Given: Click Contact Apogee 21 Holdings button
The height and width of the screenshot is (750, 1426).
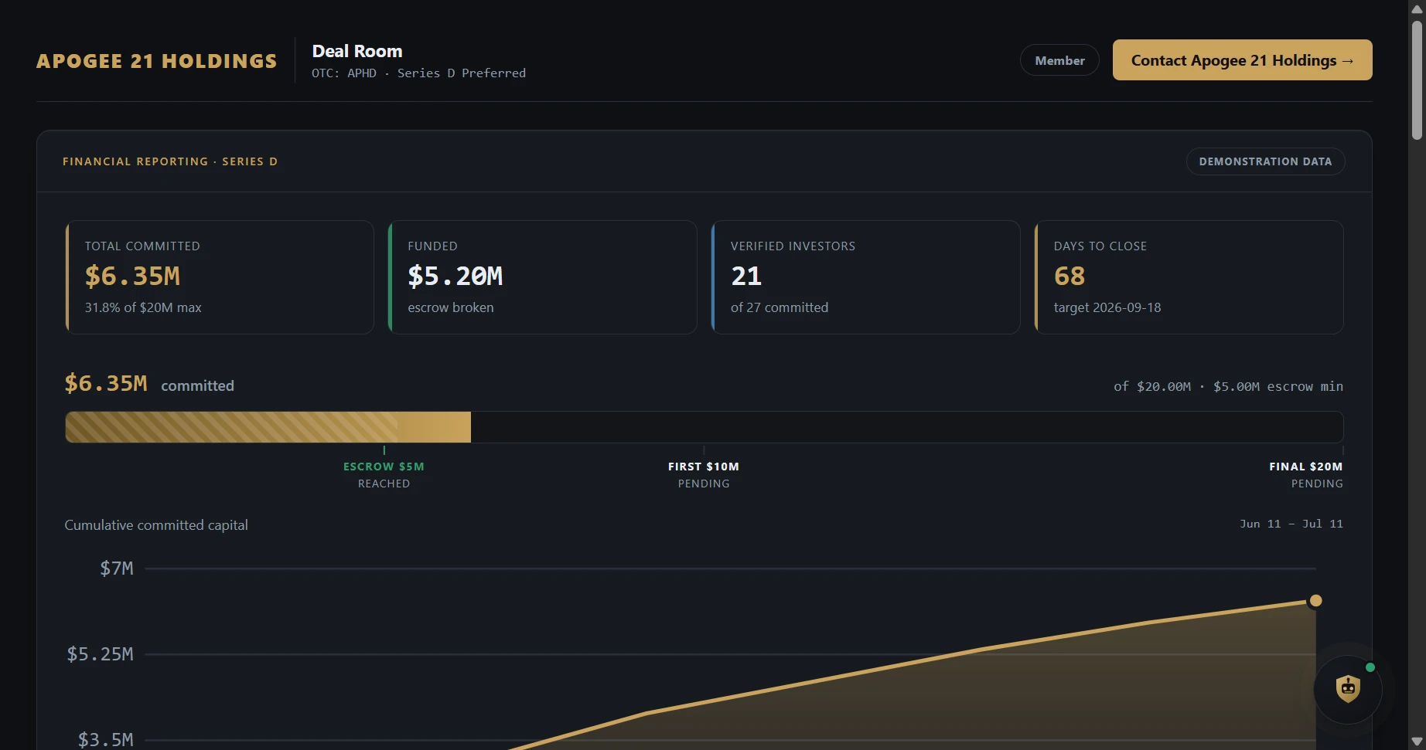Looking at the screenshot, I should (1242, 60).
